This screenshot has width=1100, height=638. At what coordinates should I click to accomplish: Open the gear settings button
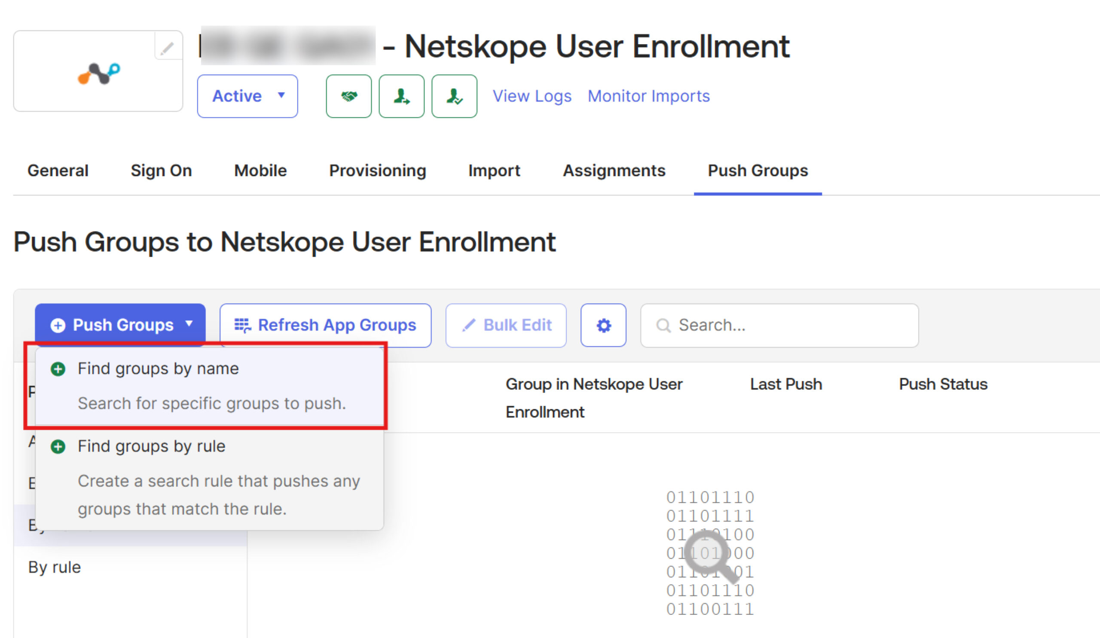click(x=603, y=325)
